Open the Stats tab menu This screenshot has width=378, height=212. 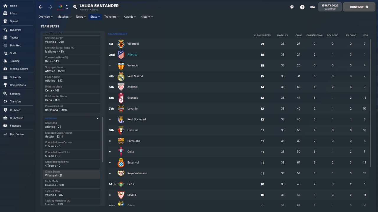pos(95,17)
